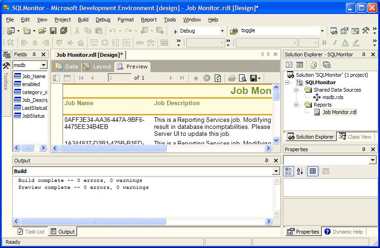Click Show Document Map icon

(x=56, y=78)
